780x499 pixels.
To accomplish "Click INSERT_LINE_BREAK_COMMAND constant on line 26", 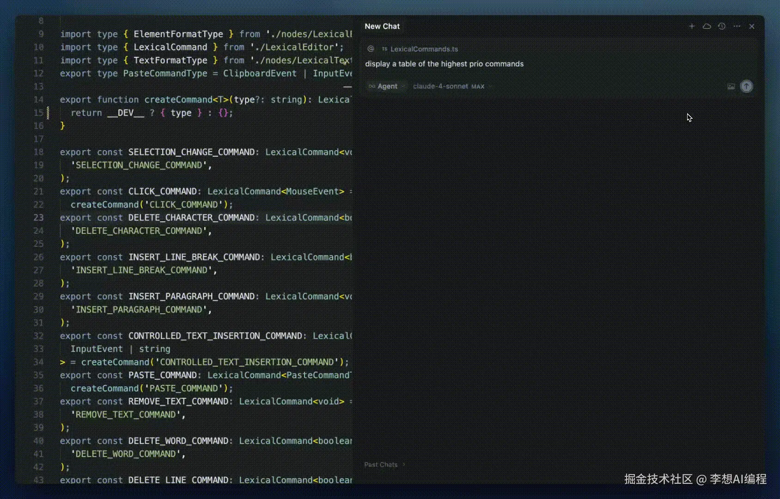I will [x=194, y=257].
